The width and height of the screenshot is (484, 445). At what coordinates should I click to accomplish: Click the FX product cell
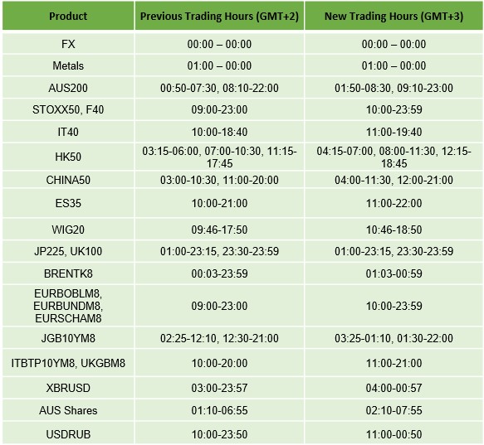pos(68,44)
